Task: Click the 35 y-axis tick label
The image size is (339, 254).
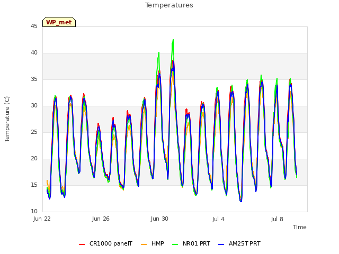Action: (34, 79)
